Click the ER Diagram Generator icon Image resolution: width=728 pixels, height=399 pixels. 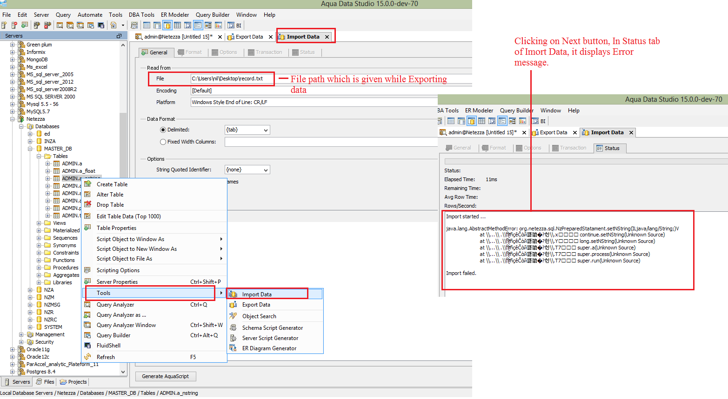[233, 348]
